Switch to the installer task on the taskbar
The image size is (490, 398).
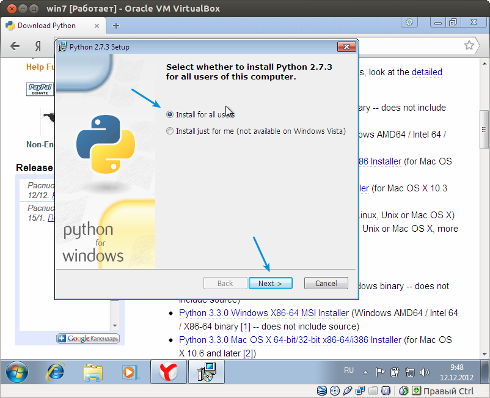pyautogui.click(x=207, y=372)
